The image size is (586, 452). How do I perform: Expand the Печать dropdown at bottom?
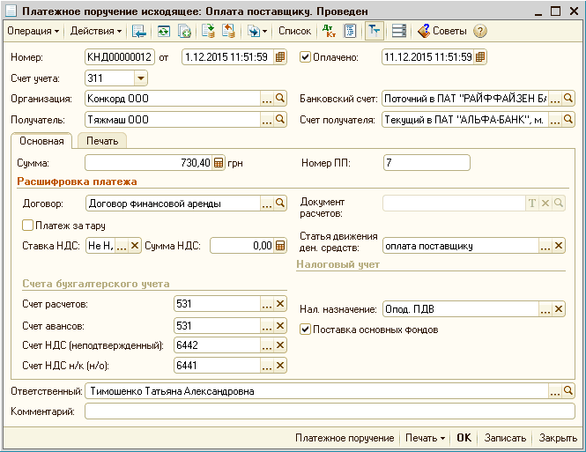[x=424, y=438]
